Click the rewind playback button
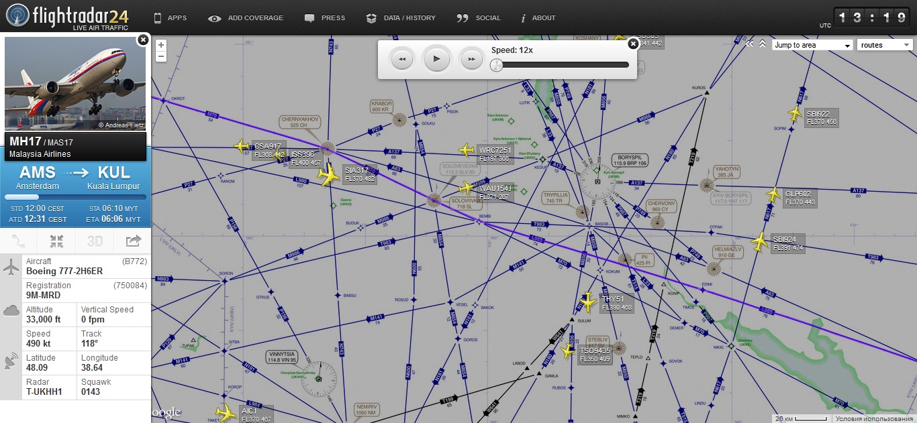The width and height of the screenshot is (917, 423). point(401,59)
